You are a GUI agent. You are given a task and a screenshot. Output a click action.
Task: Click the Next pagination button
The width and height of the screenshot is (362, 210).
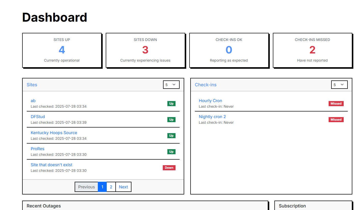(123, 187)
